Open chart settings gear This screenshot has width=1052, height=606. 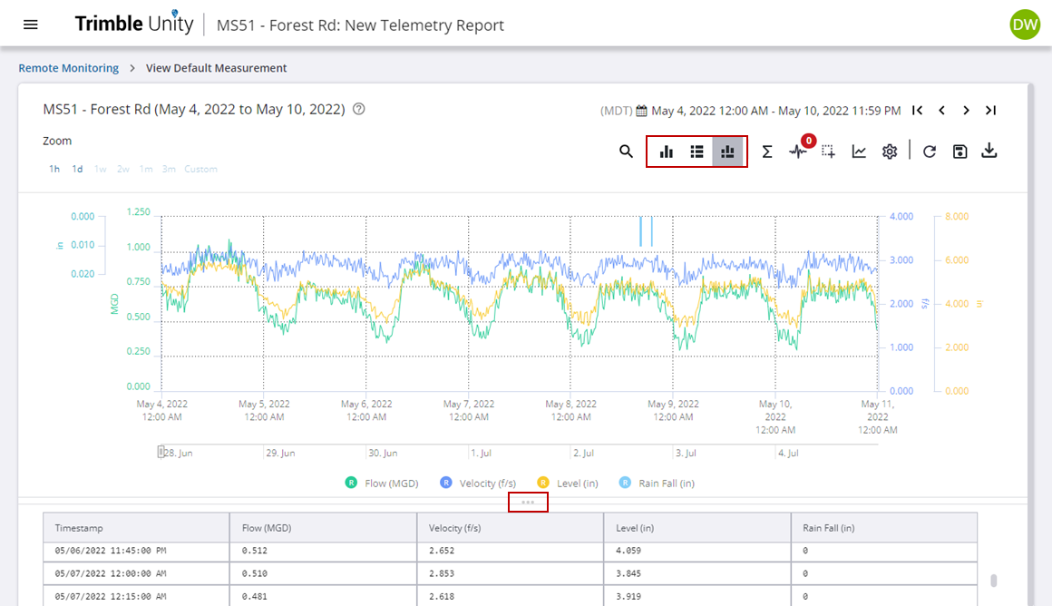pos(890,151)
